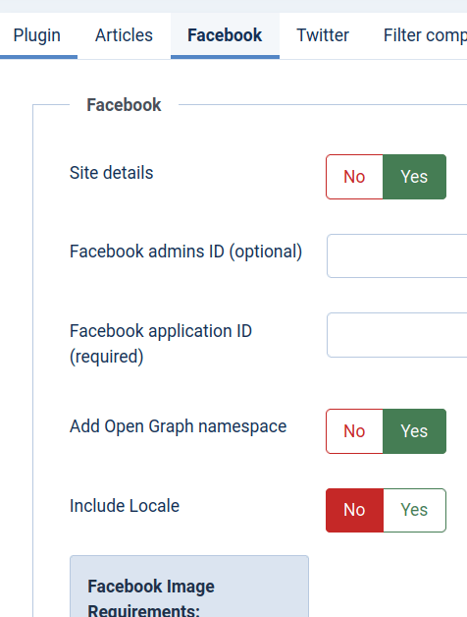
Task: Open the Articles tab
Action: 124,35
